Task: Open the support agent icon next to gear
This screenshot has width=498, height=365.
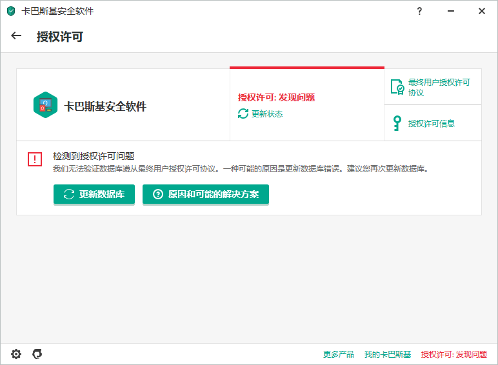Action: point(37,354)
